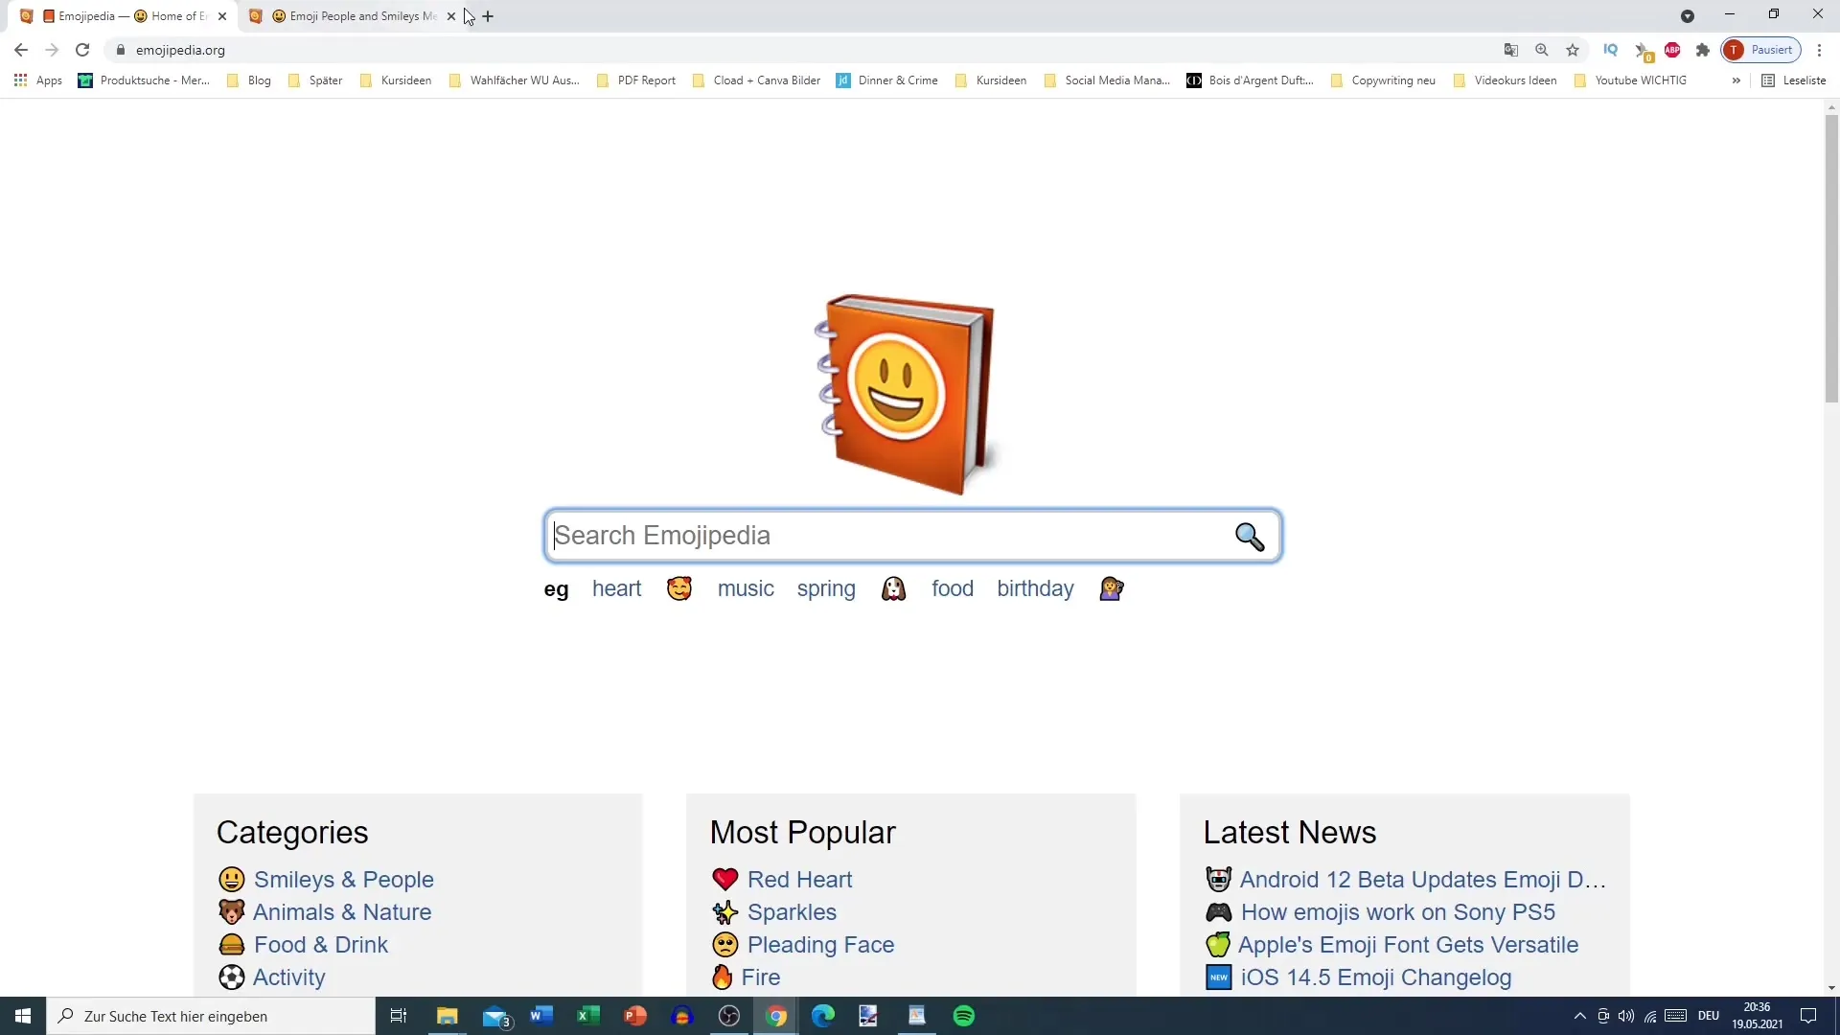The height and width of the screenshot is (1035, 1840).
Task: Open the tab search dropdown arrow
Action: (x=1688, y=16)
